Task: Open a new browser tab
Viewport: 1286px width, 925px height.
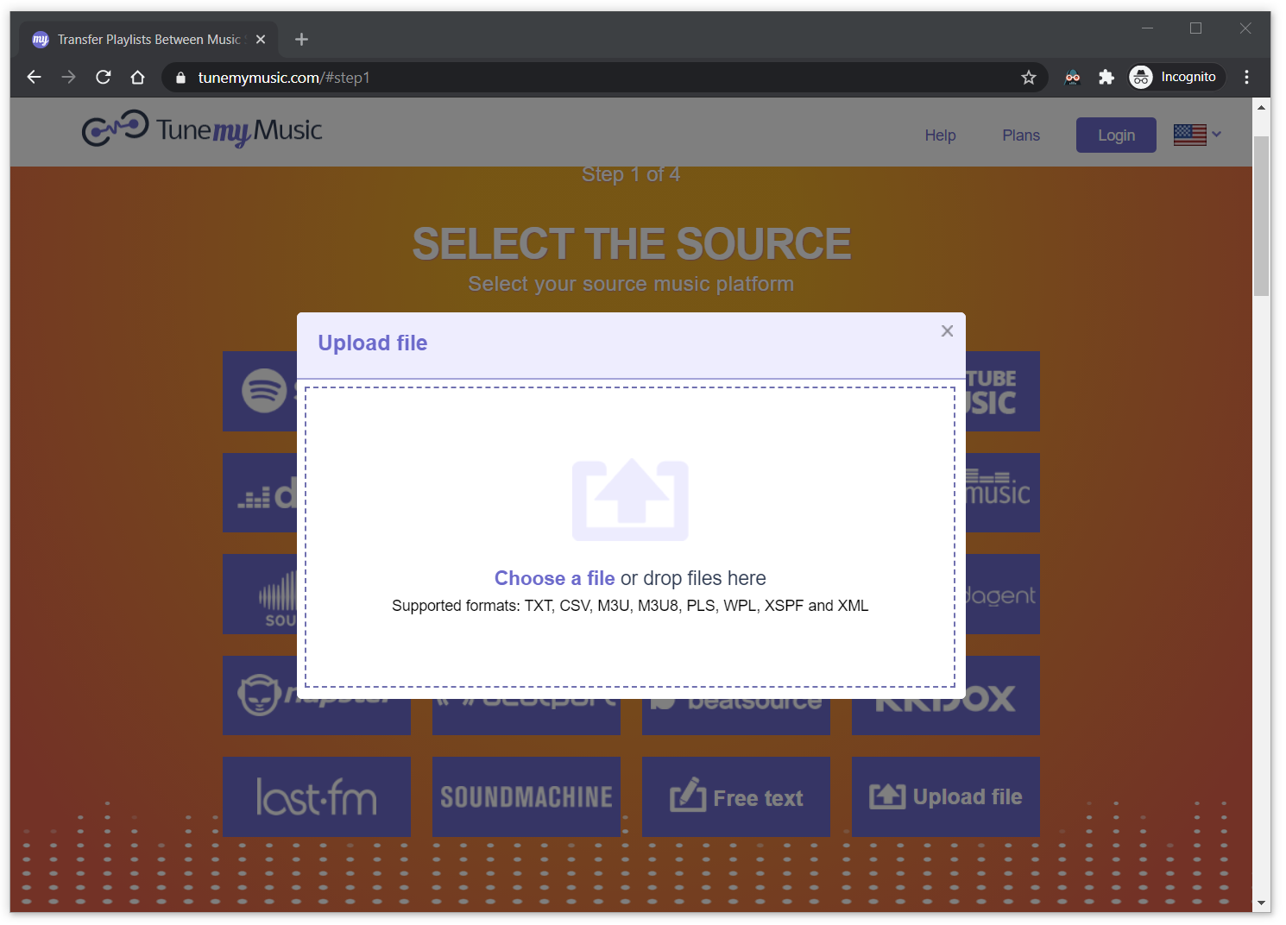Action: pyautogui.click(x=301, y=40)
